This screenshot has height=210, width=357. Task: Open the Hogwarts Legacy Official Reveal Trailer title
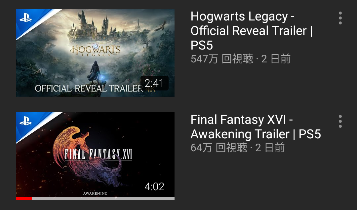coord(251,30)
